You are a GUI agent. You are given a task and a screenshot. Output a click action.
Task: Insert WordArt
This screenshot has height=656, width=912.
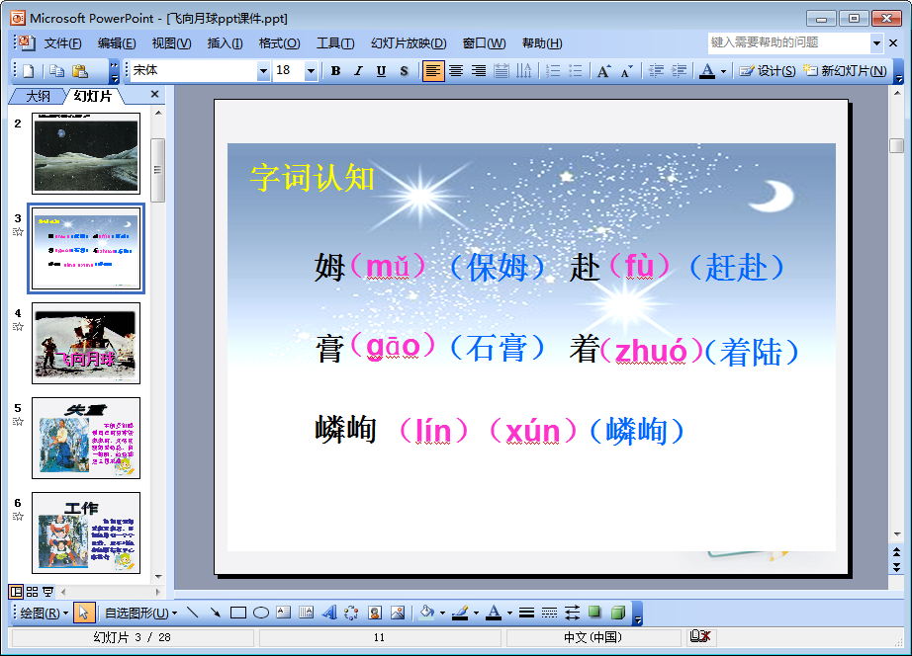point(329,613)
